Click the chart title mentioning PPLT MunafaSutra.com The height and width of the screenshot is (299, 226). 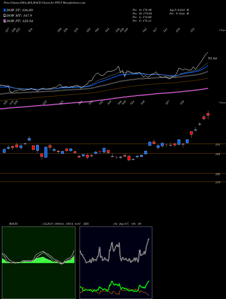coord(44,3)
